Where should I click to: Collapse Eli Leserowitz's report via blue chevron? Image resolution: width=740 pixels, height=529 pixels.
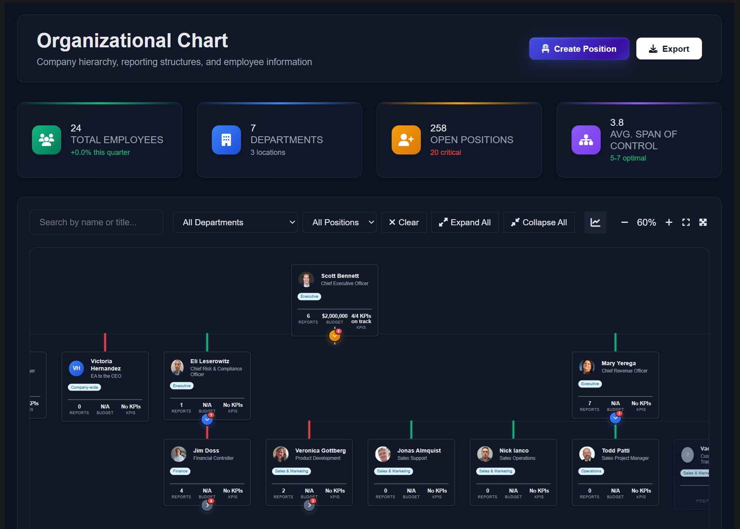pyautogui.click(x=207, y=419)
